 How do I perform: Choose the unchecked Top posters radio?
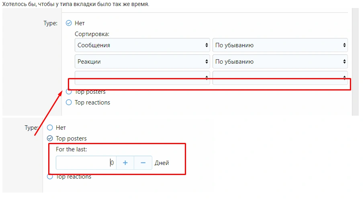69,92
